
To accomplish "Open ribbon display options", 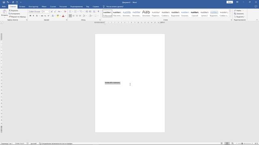I will coord(237,2).
